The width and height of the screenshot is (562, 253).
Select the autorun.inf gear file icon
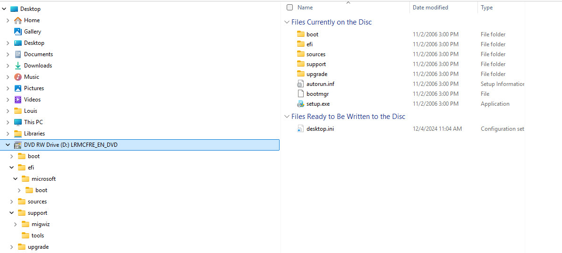tap(300, 84)
